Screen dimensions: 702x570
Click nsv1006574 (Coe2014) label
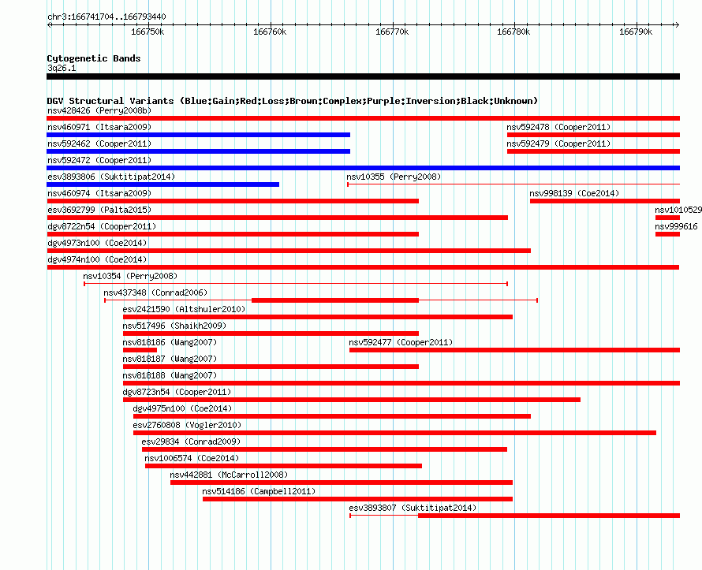tap(192, 458)
